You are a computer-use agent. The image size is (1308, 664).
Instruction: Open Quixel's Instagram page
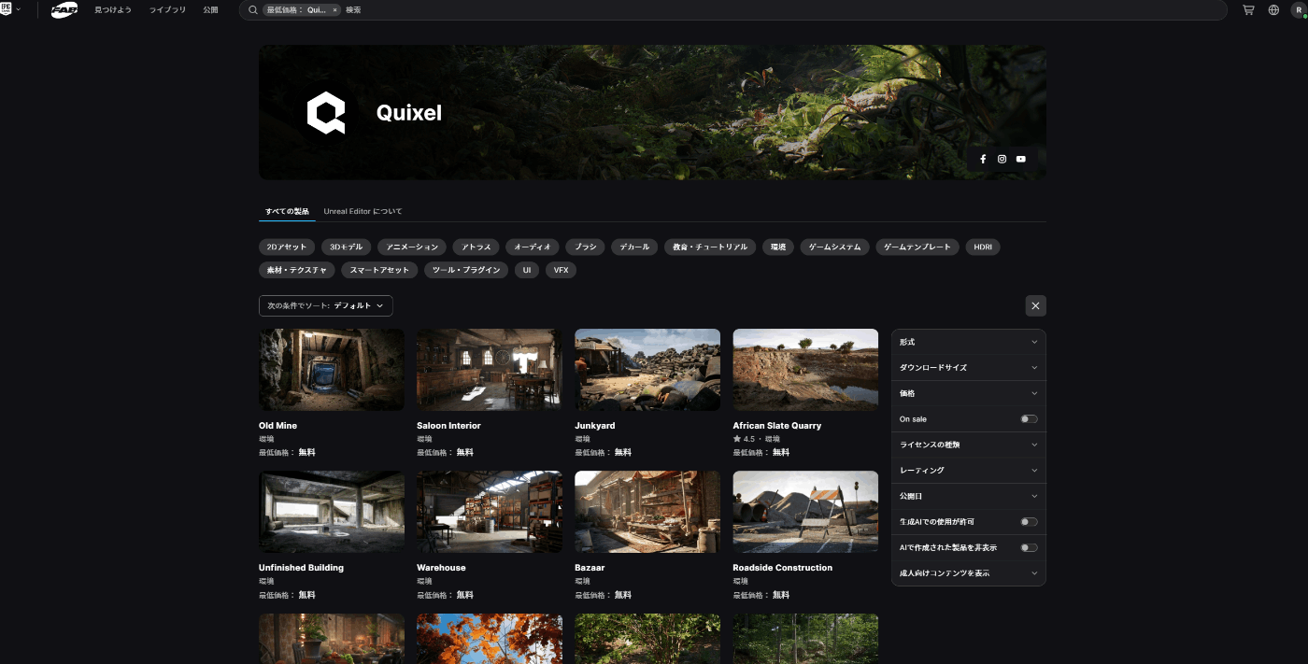(x=1002, y=159)
